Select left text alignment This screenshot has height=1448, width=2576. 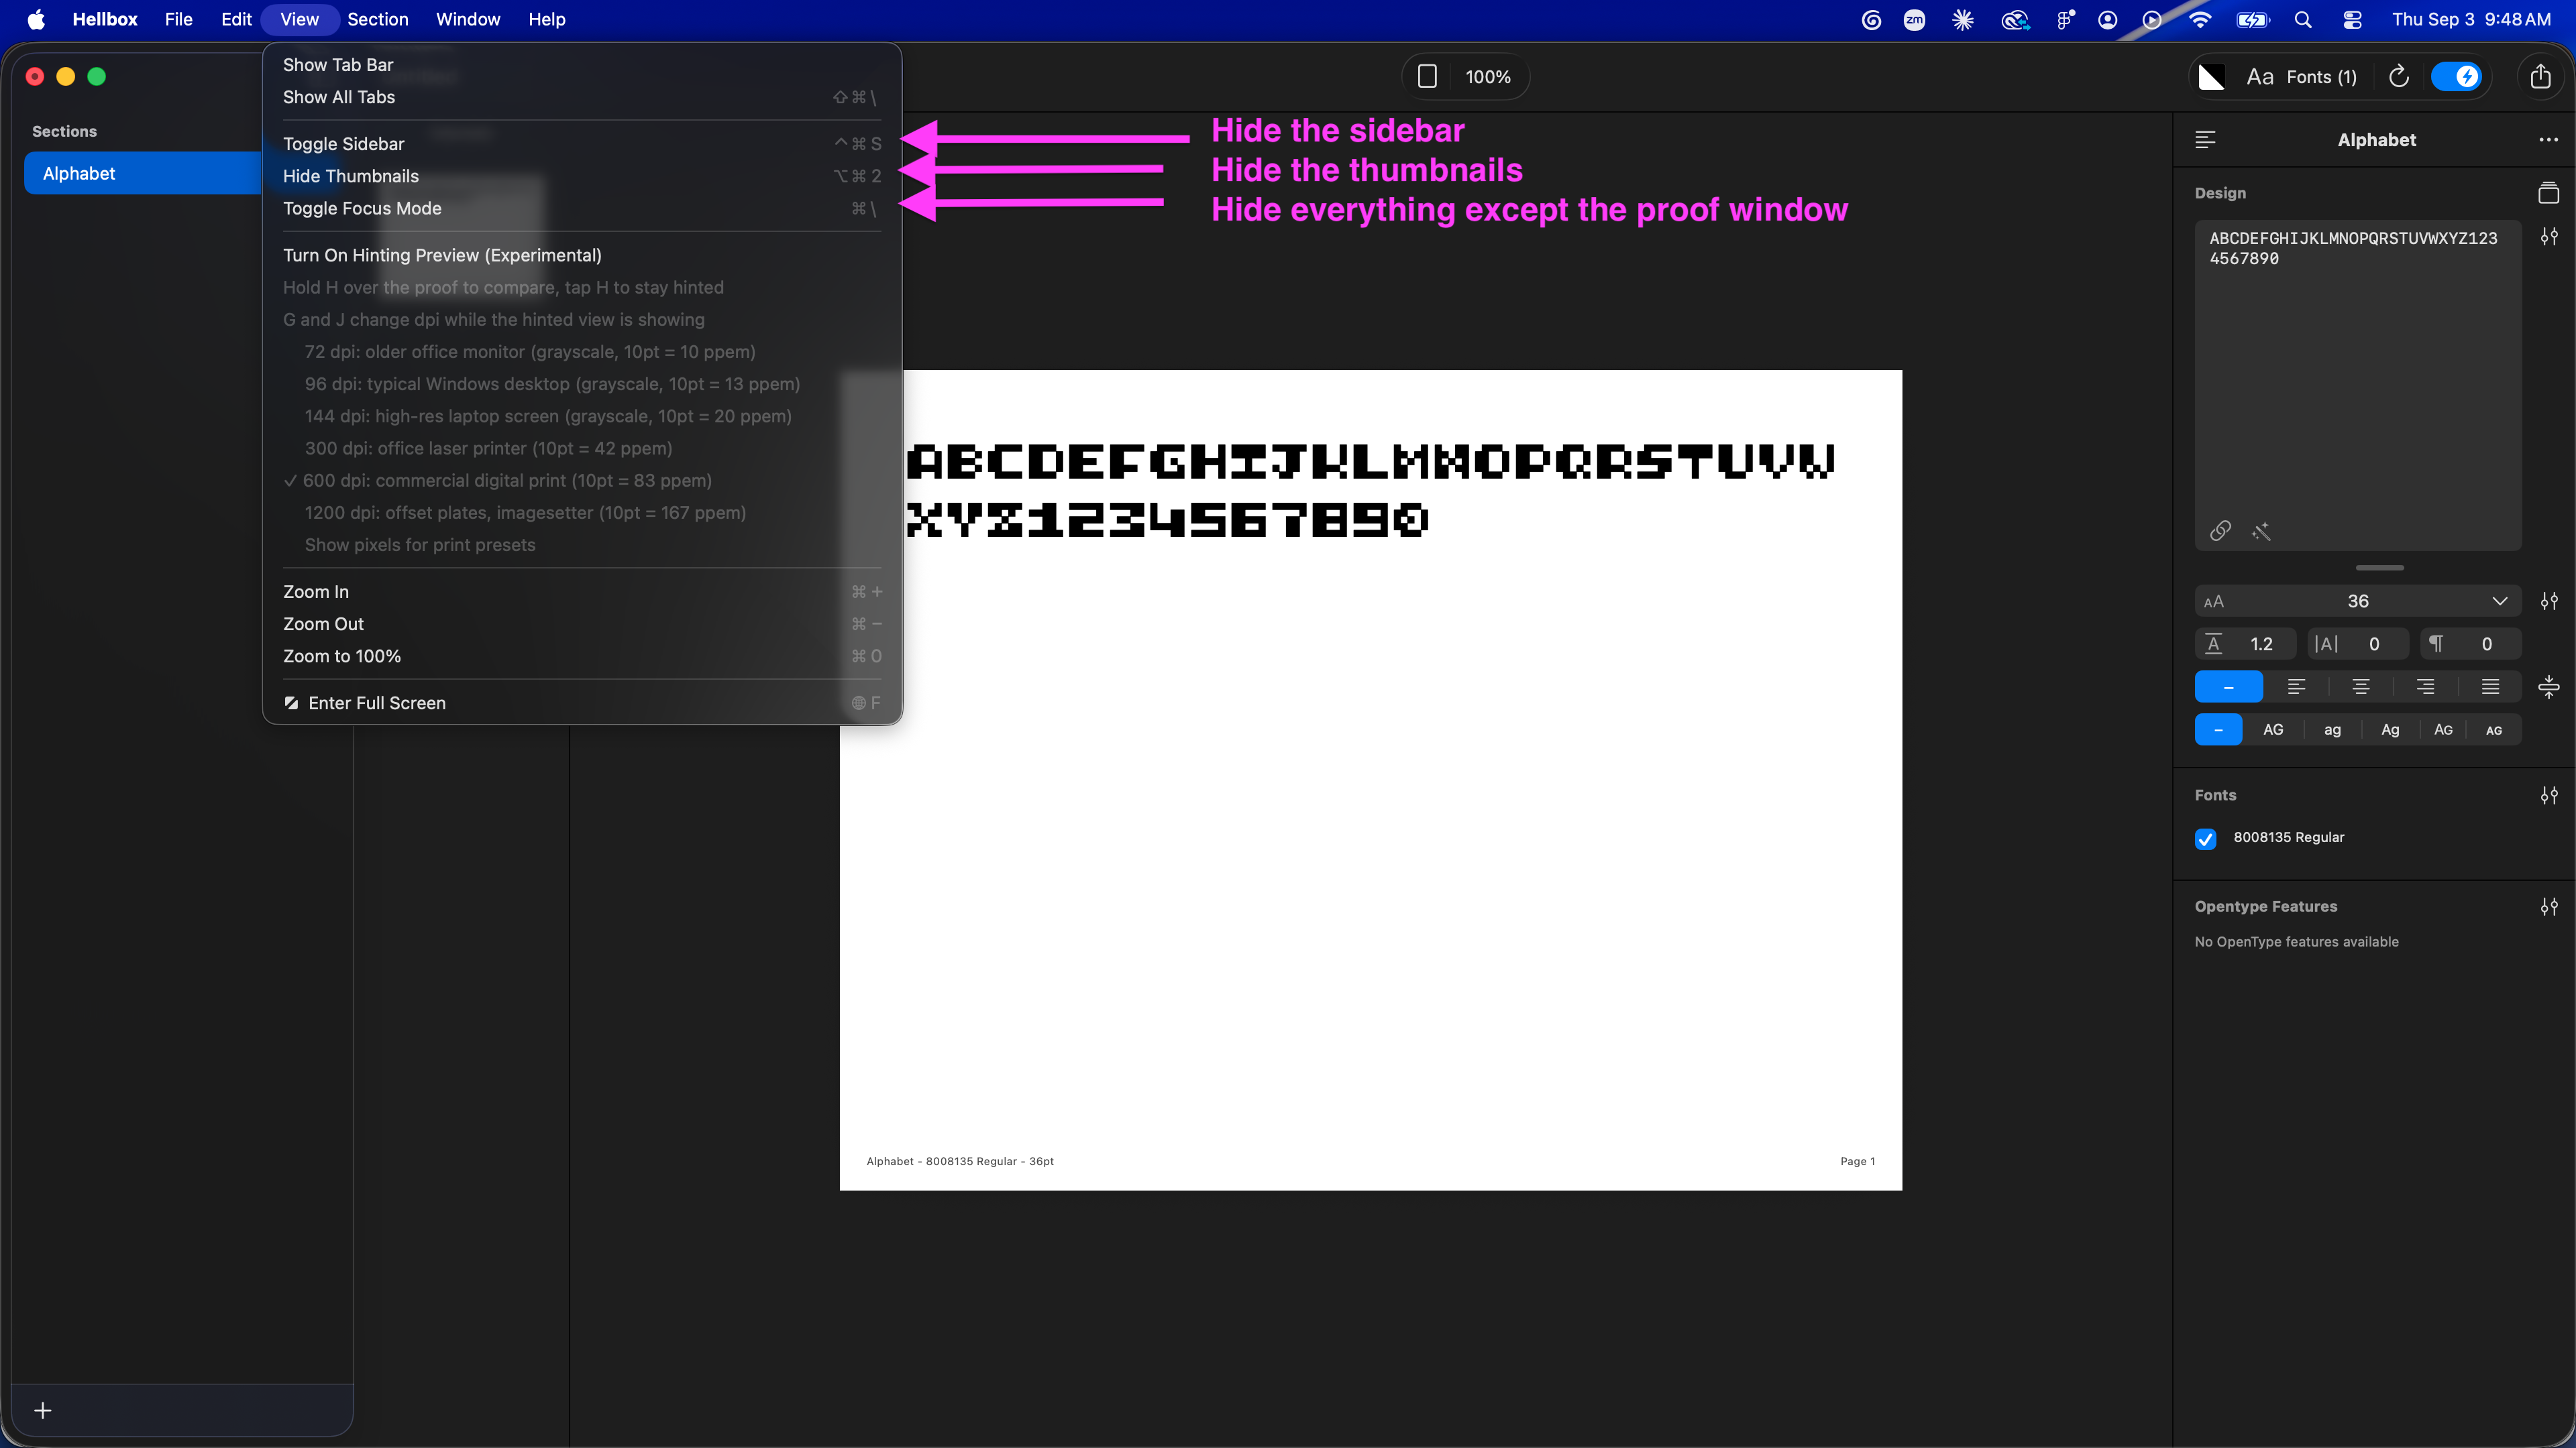[x=2296, y=686]
